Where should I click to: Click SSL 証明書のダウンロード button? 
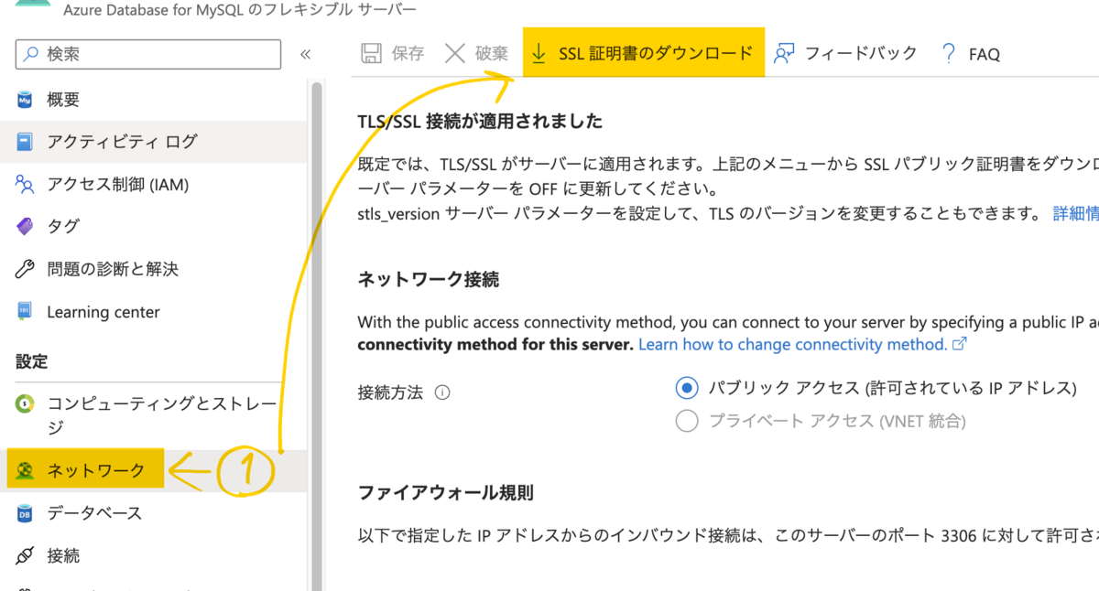643,52
